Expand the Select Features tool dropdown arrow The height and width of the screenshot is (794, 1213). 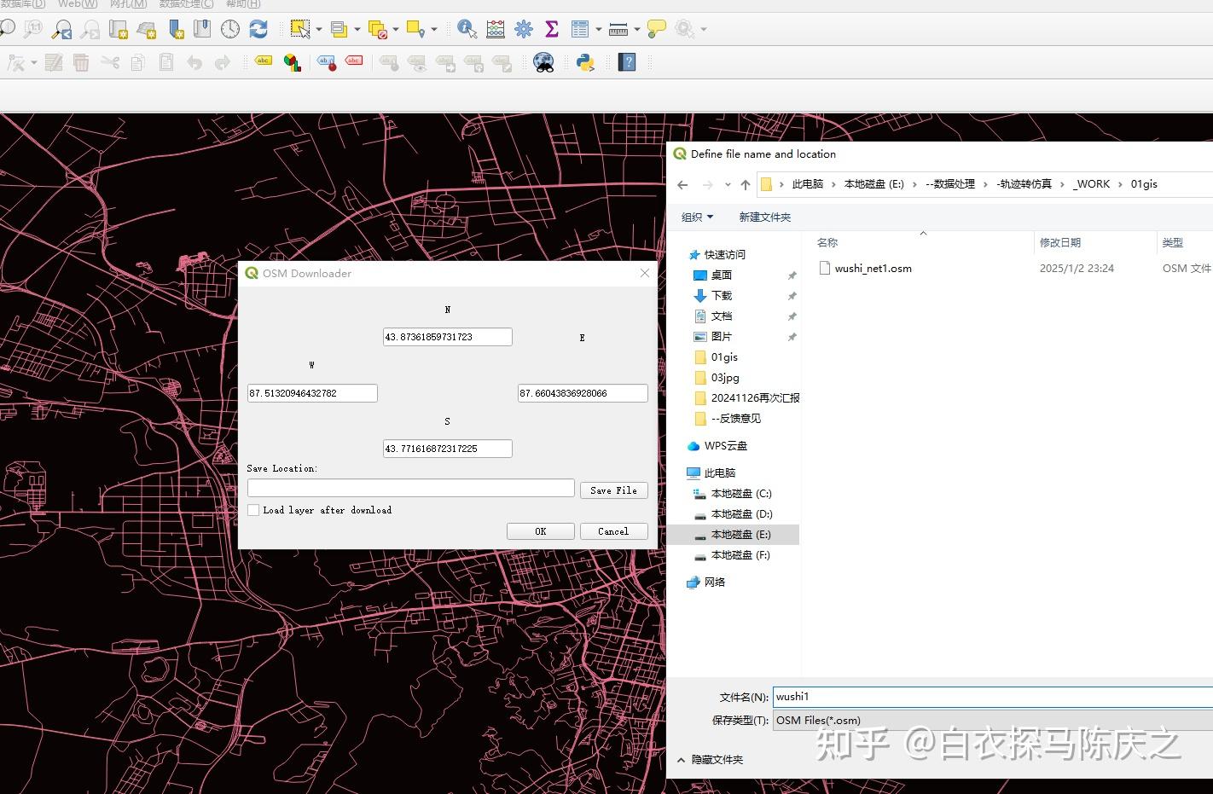coord(319,30)
